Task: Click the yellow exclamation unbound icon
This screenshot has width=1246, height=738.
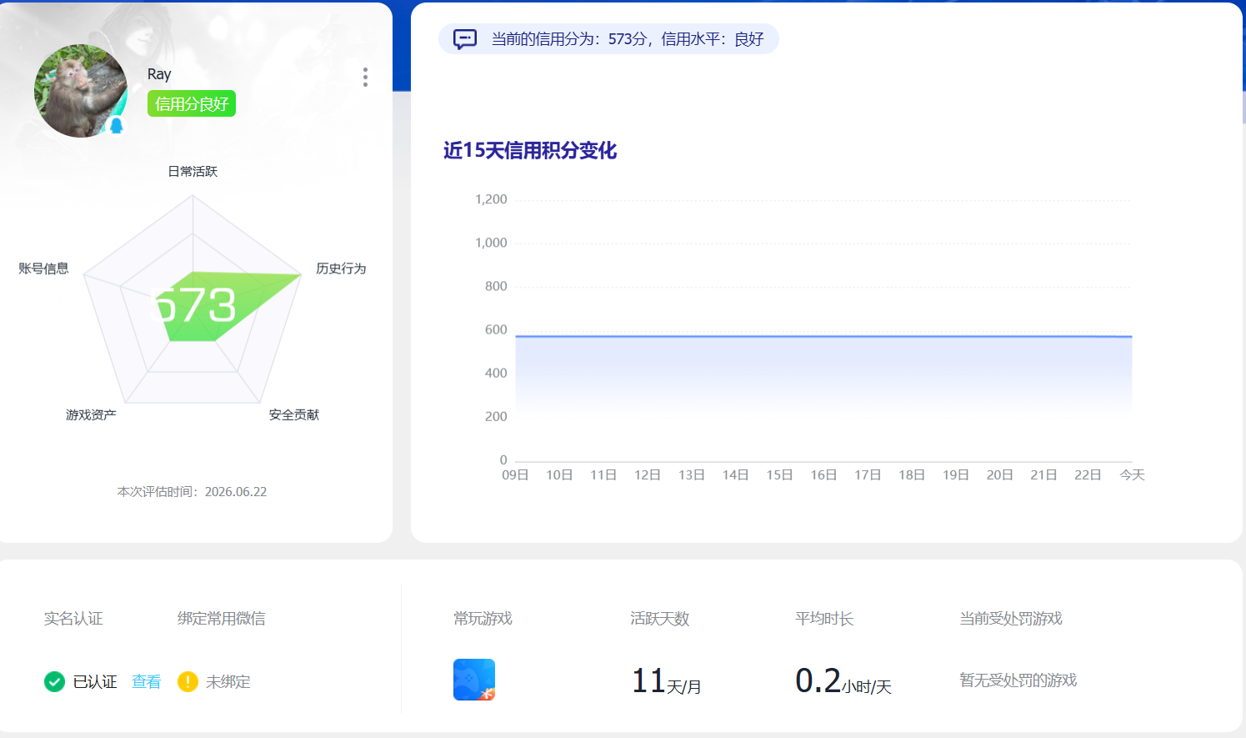Action: pyautogui.click(x=188, y=682)
